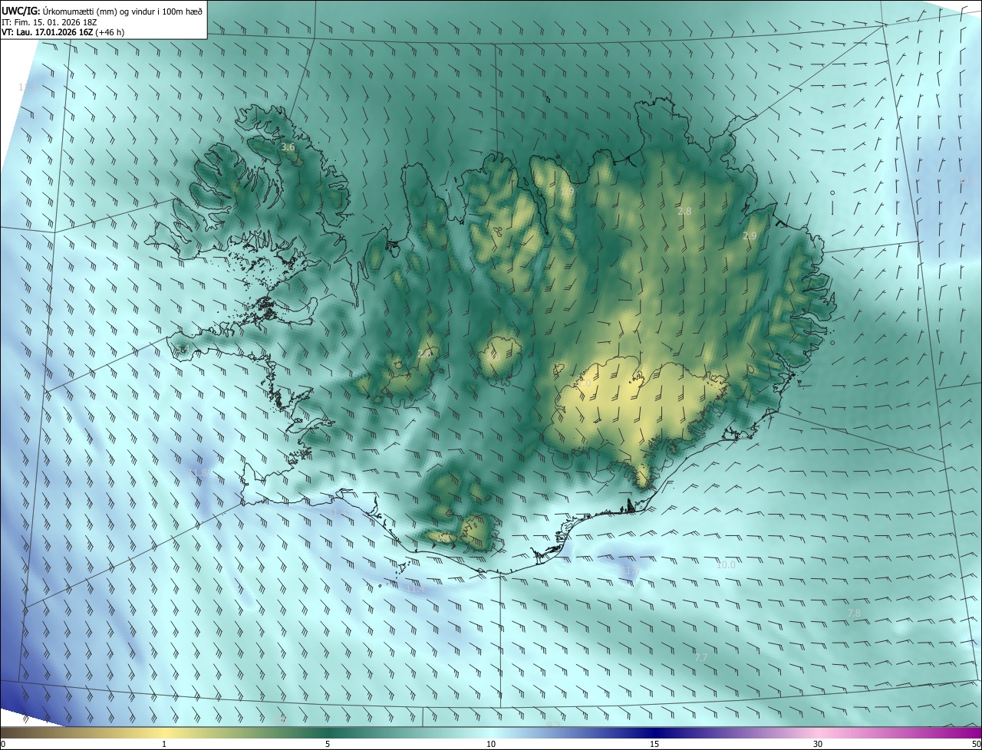Click the 5.4 value on the Snæfellsnes peninsula
The width and height of the screenshot is (982, 750).
tap(181, 350)
